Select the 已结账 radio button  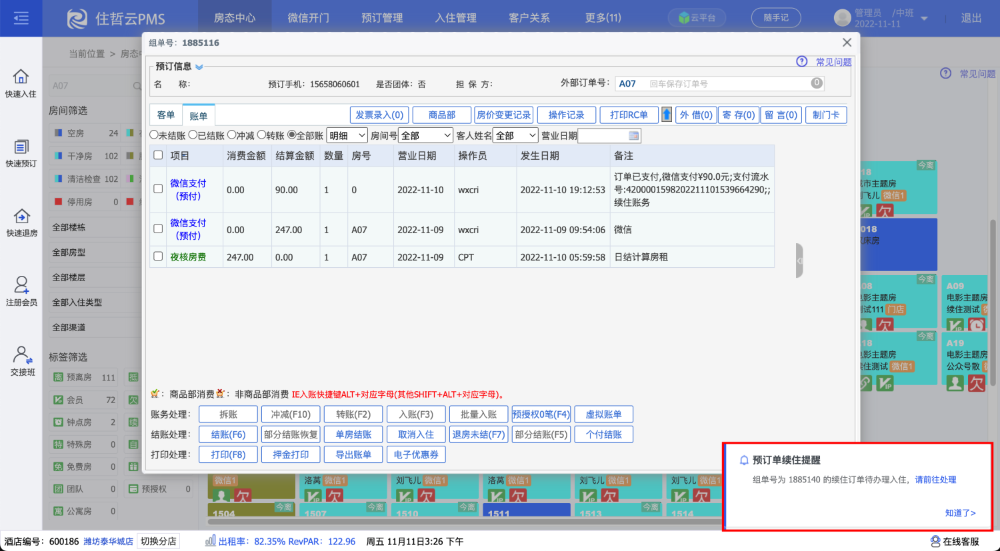coord(193,135)
